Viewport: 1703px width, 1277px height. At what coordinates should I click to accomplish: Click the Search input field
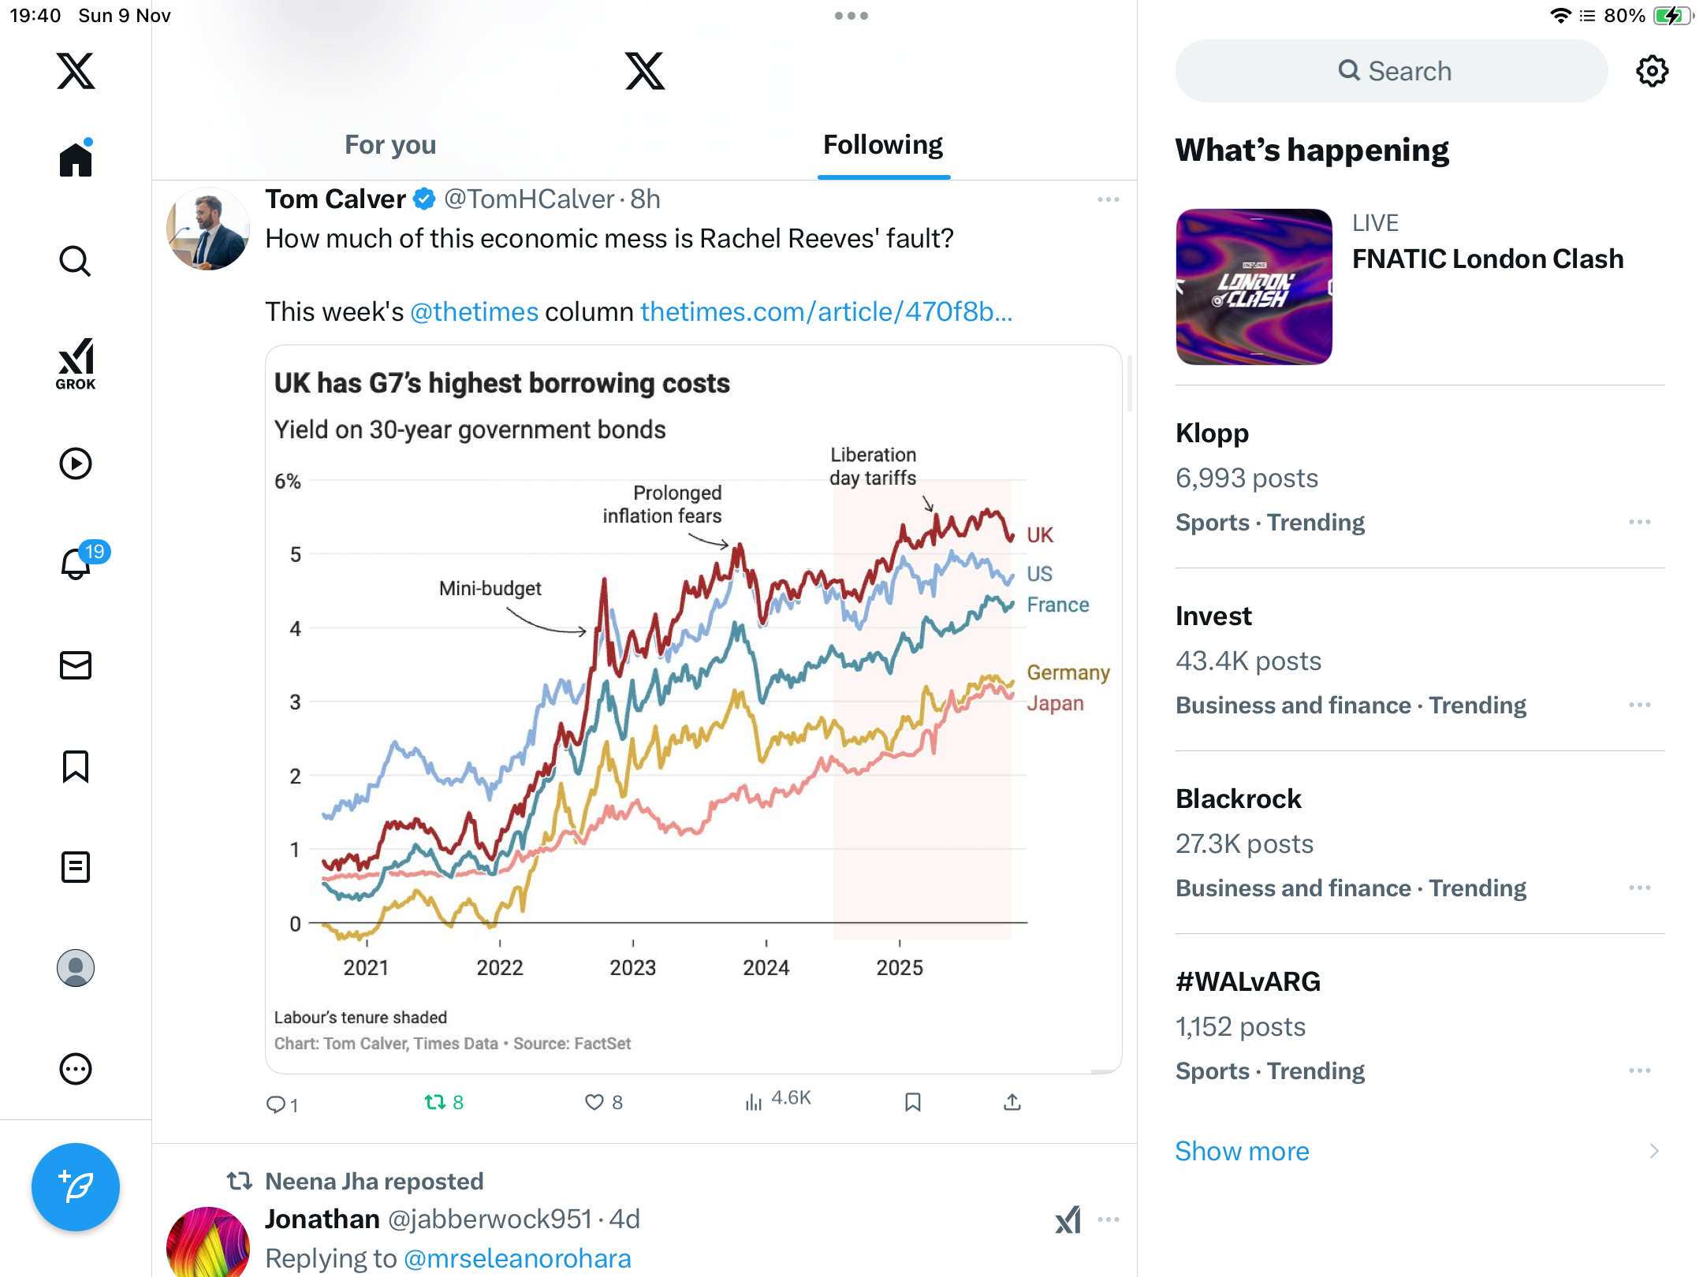(x=1392, y=71)
